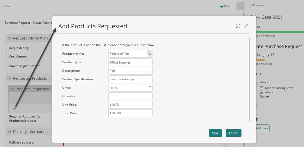Click the 'Add Products Requested' dialog title

[x=93, y=26]
